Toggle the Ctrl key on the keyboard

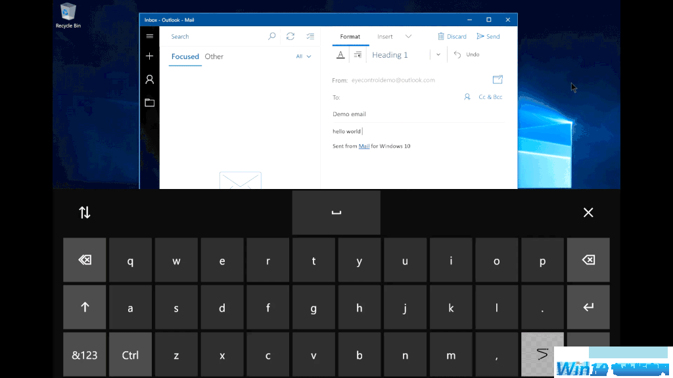[x=130, y=355]
